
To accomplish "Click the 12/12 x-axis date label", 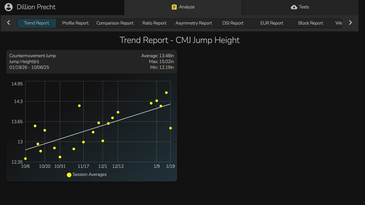I will tap(118, 166).
